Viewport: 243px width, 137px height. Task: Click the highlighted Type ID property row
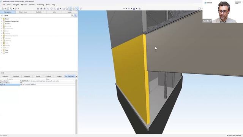point(38,85)
